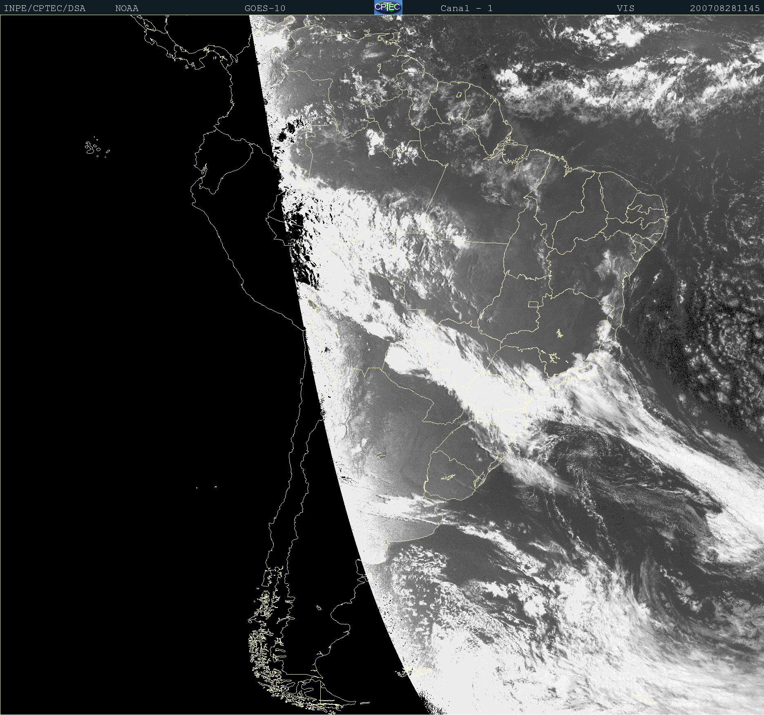Viewport: 764px width, 715px height.
Task: Select the small Federal District rectangle in Brazil
Action: (x=533, y=304)
